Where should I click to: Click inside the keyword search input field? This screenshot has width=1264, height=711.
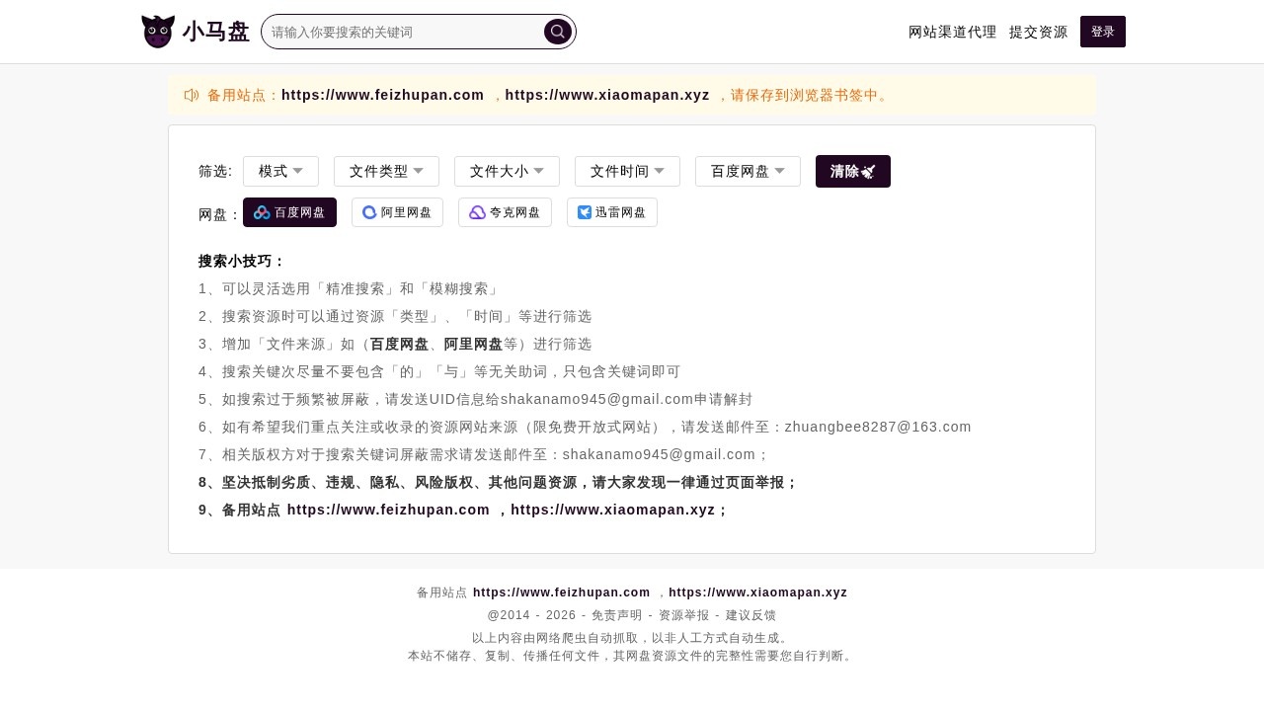coord(405,32)
